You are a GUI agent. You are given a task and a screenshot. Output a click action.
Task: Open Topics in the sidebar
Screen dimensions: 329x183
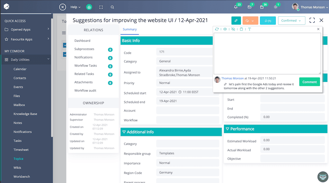18,159
